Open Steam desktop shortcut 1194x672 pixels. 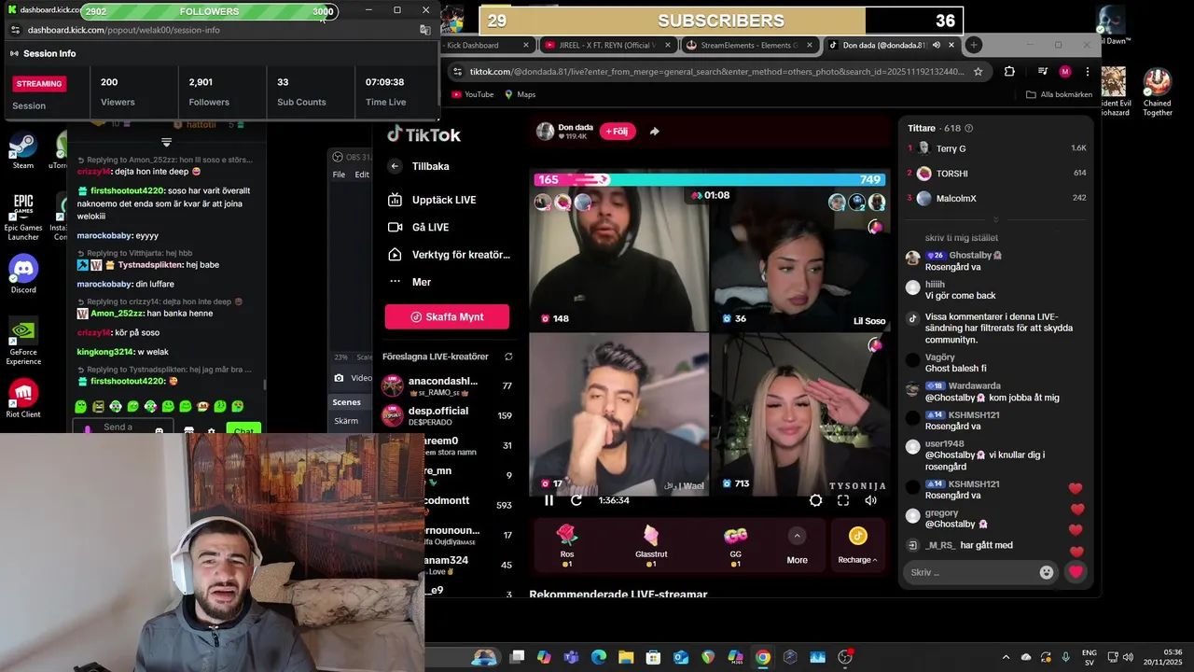[x=23, y=151]
